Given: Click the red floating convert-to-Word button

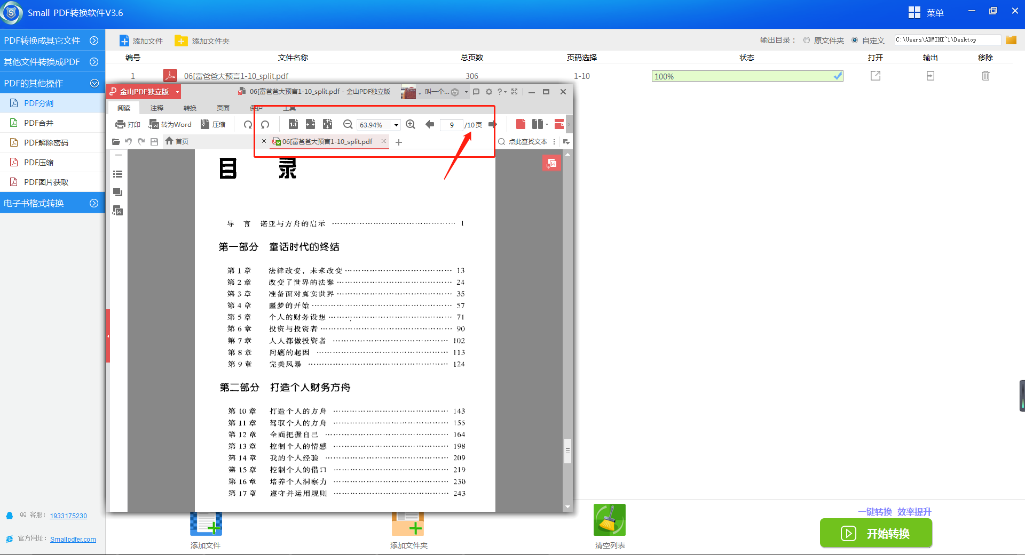Looking at the screenshot, I should pos(551,163).
